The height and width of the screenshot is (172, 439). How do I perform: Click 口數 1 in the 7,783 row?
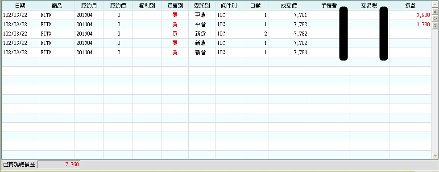pyautogui.click(x=265, y=52)
